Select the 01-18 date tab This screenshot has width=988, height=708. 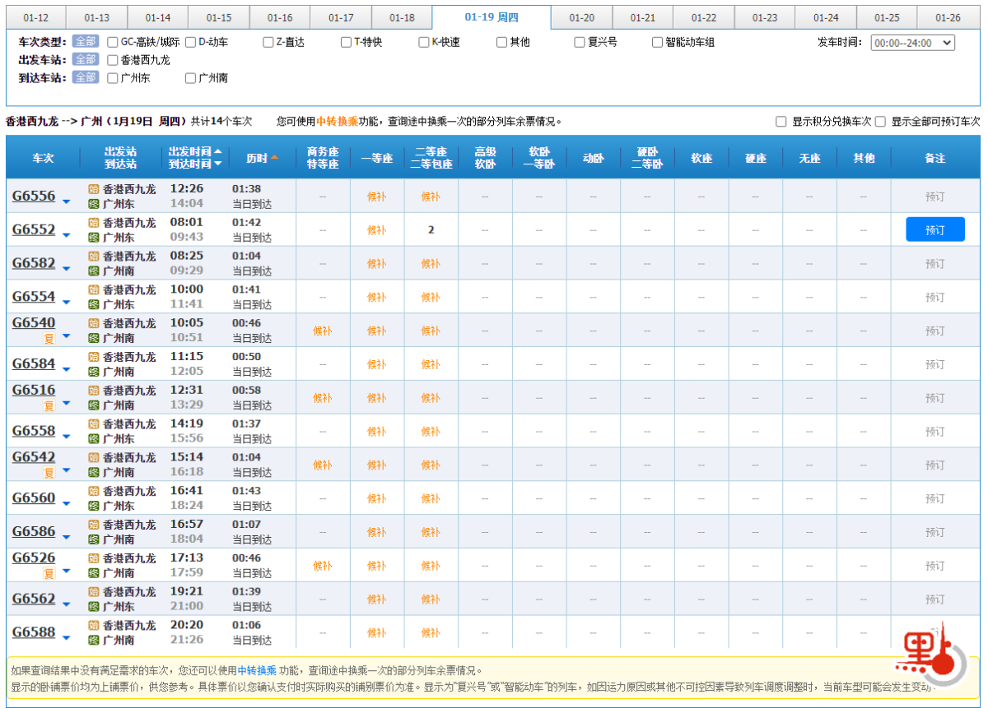point(402,18)
